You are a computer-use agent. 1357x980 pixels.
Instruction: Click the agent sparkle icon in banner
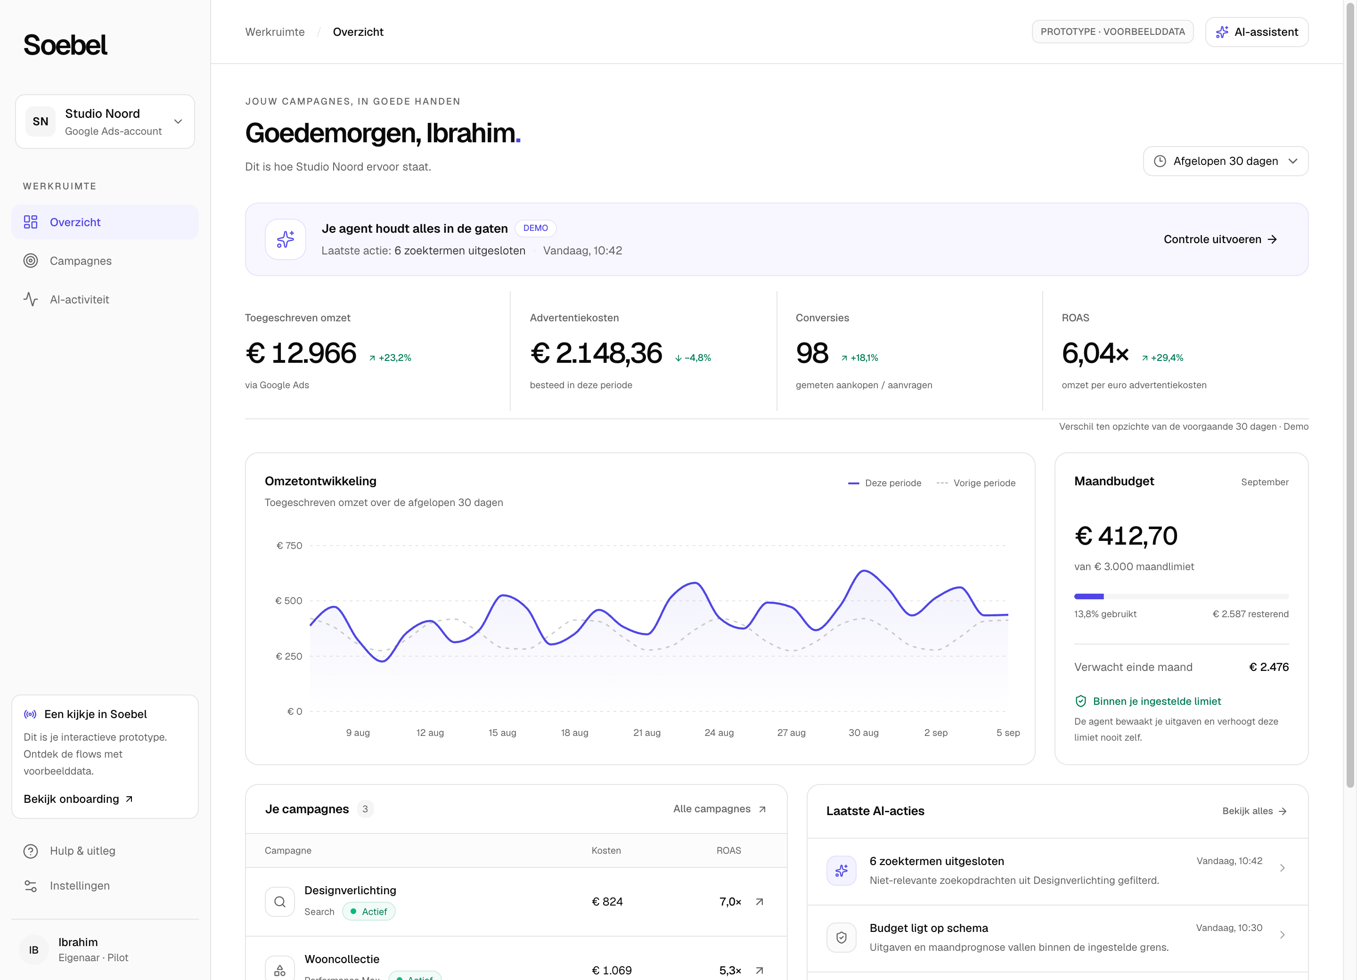click(x=286, y=239)
